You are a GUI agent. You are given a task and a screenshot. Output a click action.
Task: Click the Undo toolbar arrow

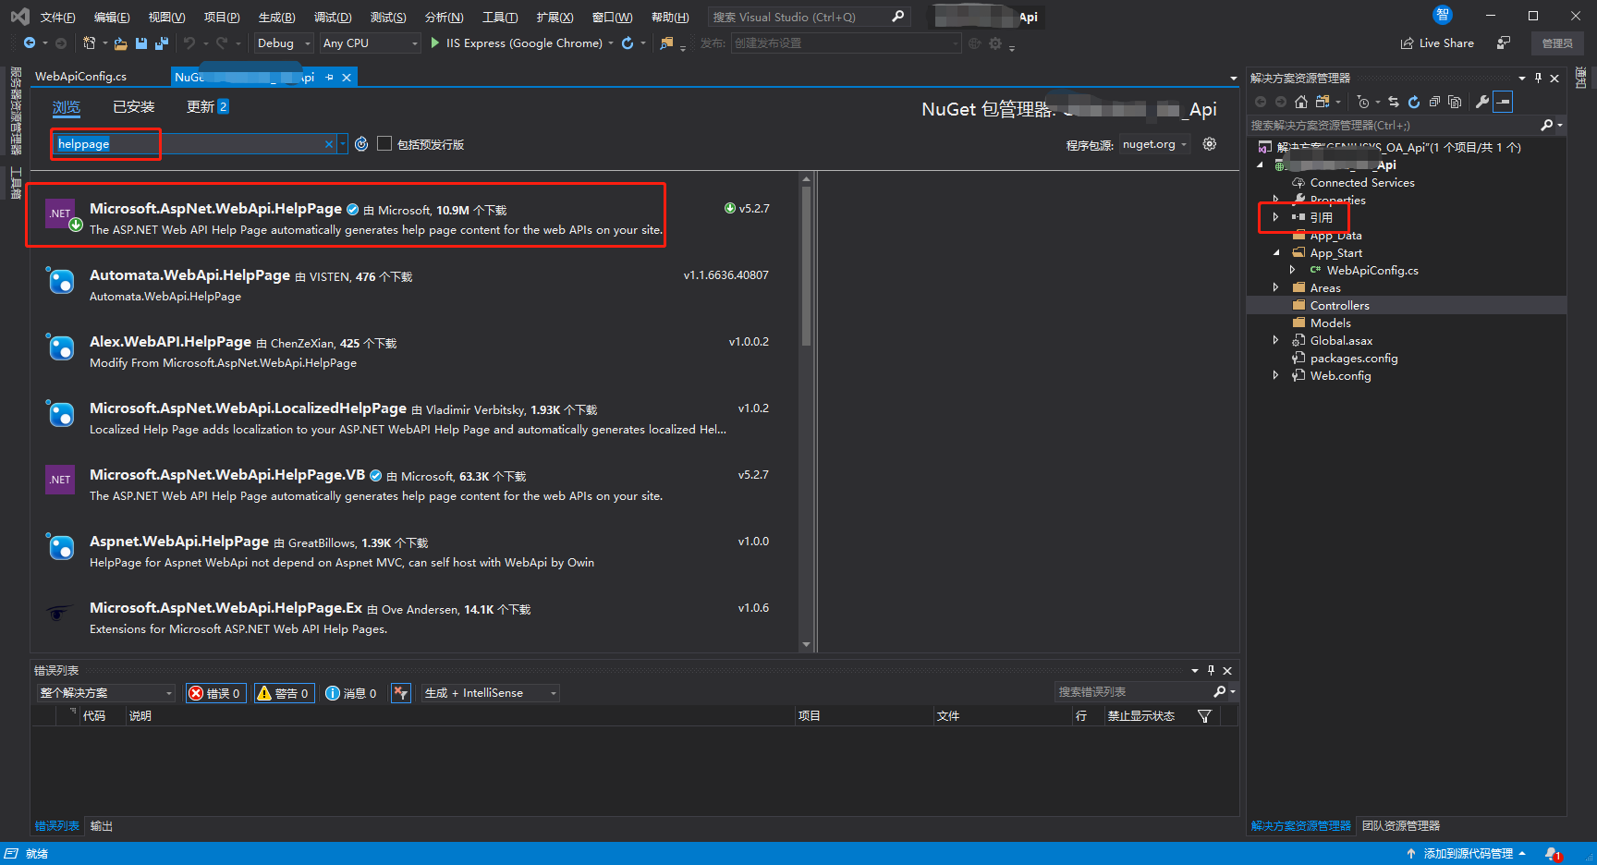189,43
